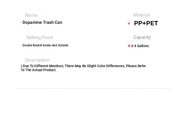188x113 pixels.
Task: Click the parenthesis mark starting the description
Action: [21, 66]
